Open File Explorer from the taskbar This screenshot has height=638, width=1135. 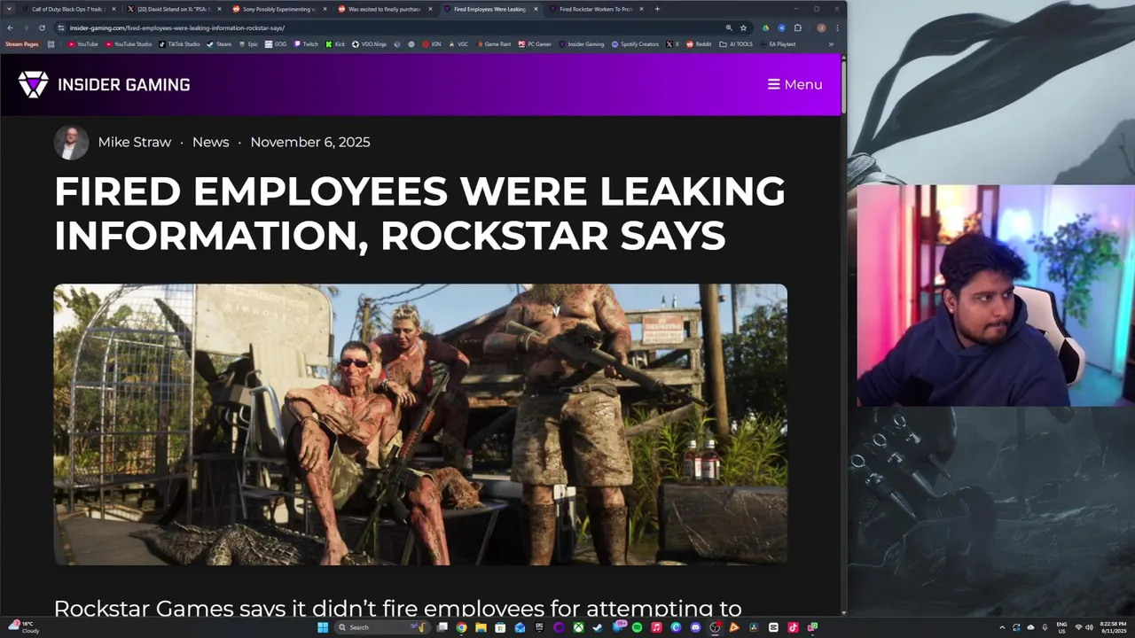pyautogui.click(x=481, y=627)
